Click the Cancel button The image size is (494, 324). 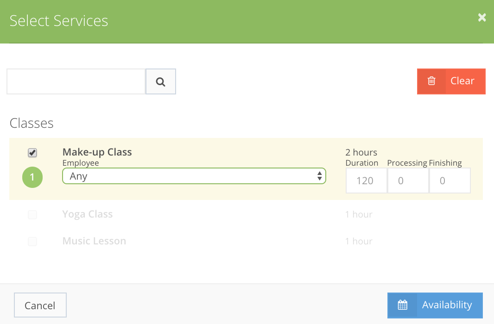pos(40,305)
